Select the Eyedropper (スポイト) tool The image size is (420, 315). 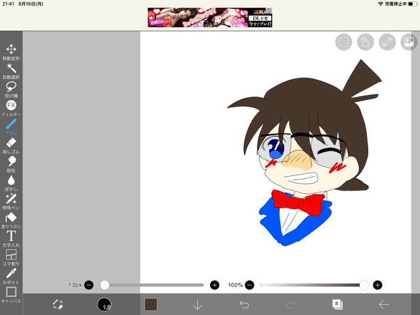11,276
